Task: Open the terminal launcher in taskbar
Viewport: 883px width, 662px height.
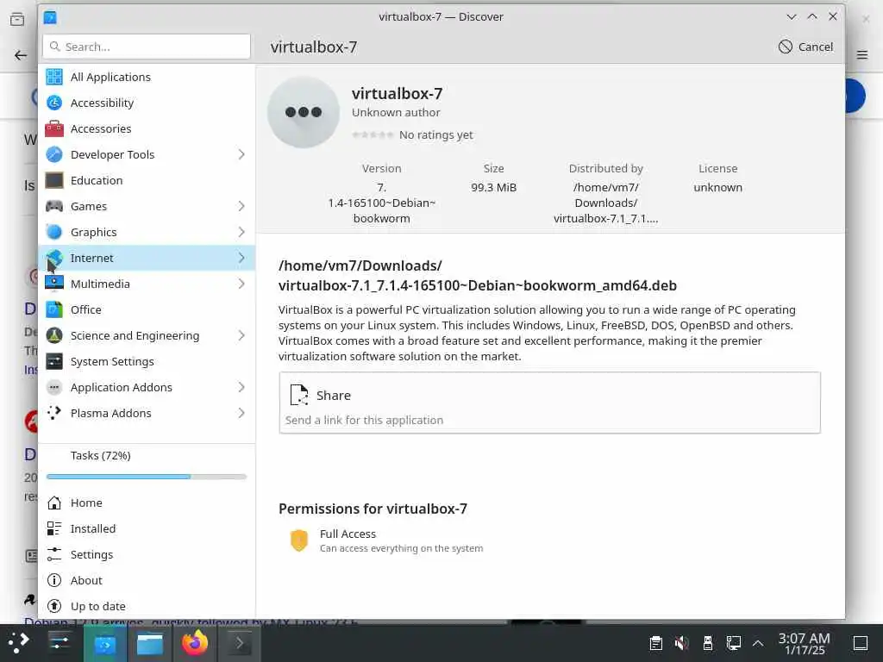Action: tap(240, 643)
